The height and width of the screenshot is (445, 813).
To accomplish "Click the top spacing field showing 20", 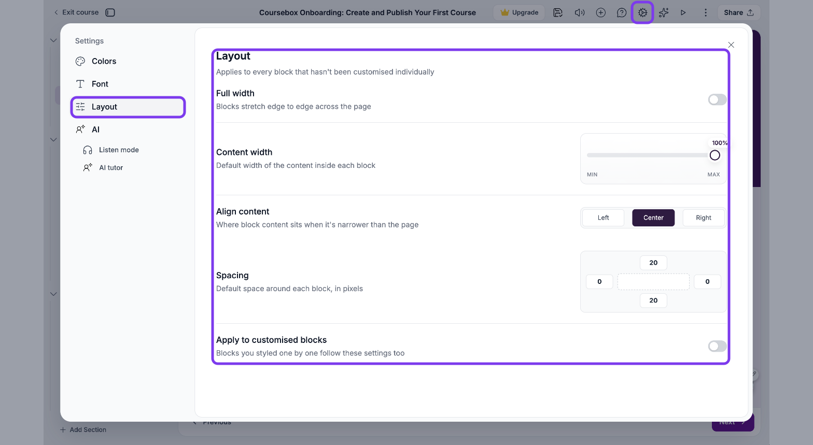I will coord(653,263).
